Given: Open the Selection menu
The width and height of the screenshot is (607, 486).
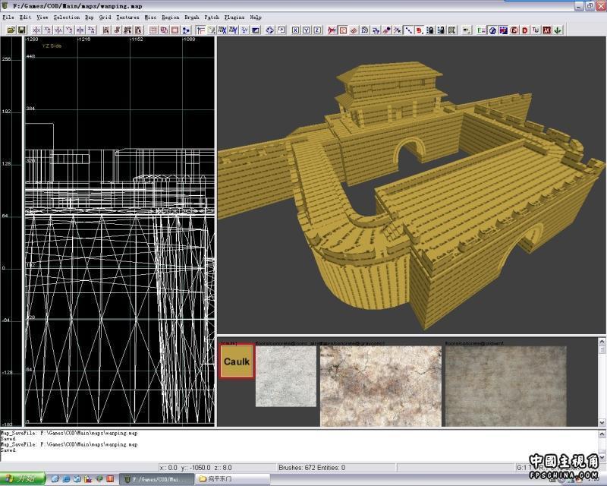Looking at the screenshot, I should point(66,17).
